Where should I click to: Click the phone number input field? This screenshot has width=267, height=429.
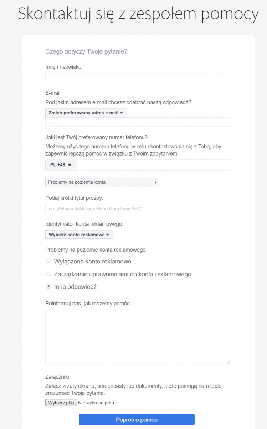[x=157, y=165]
